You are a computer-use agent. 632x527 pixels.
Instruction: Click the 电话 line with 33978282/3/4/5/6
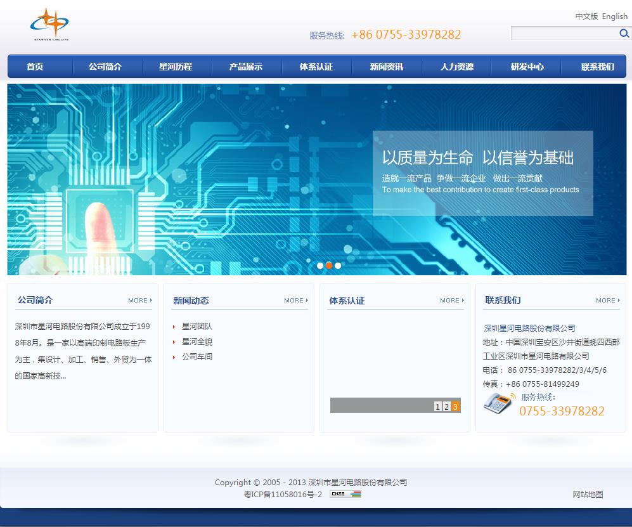(x=545, y=370)
